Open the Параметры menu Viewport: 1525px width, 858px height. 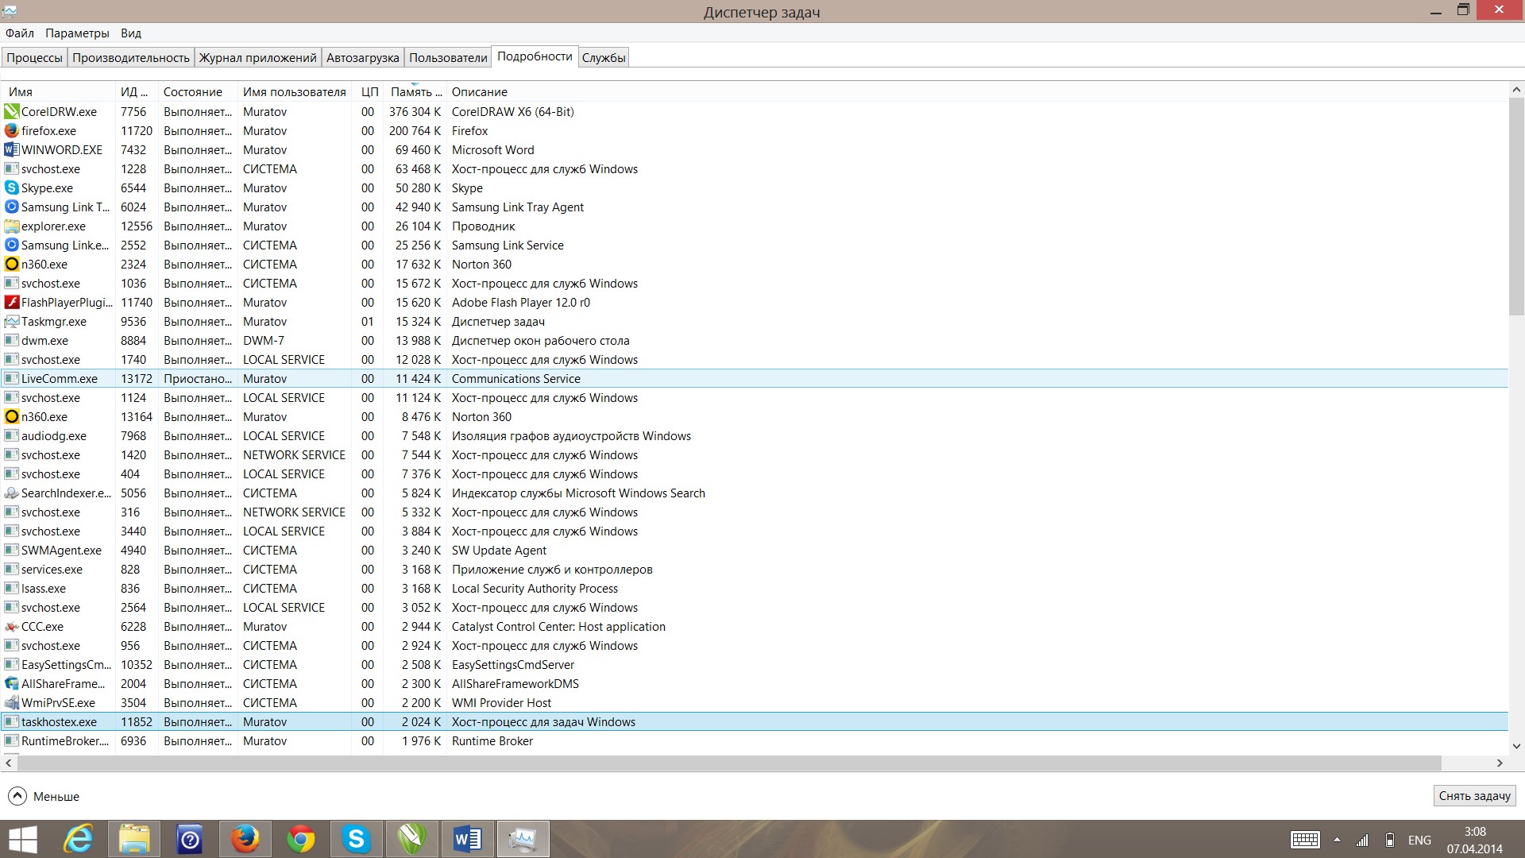77,33
